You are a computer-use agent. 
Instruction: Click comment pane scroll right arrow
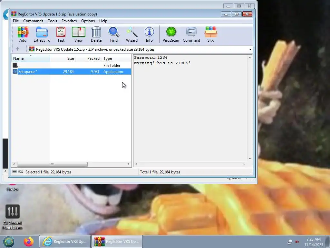(x=244, y=164)
